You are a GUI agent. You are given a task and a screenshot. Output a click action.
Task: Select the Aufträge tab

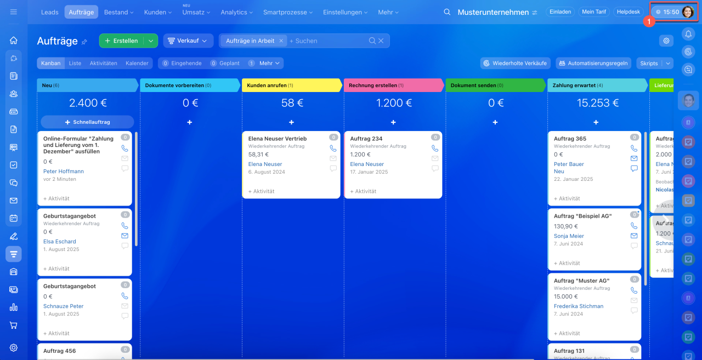(x=81, y=12)
